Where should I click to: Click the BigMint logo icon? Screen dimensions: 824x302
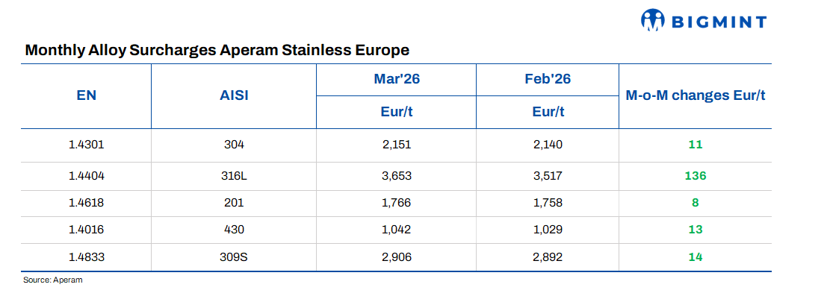click(654, 21)
